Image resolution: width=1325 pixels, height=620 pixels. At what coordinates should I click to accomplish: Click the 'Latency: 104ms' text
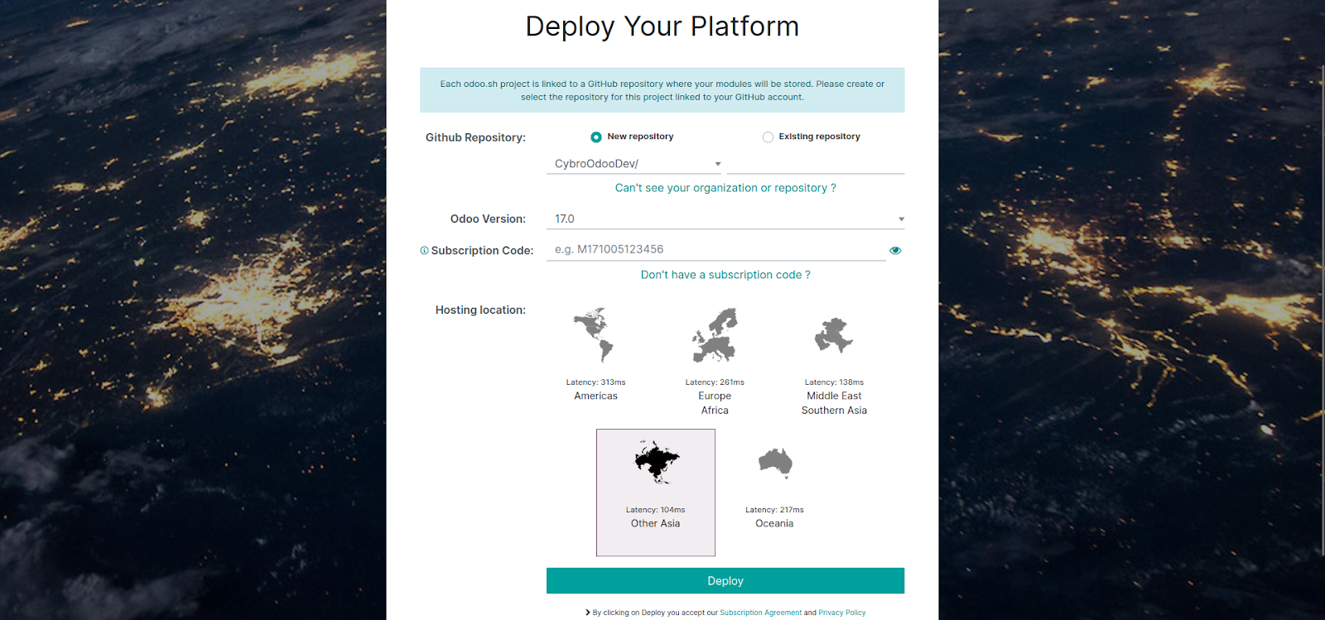(x=655, y=510)
